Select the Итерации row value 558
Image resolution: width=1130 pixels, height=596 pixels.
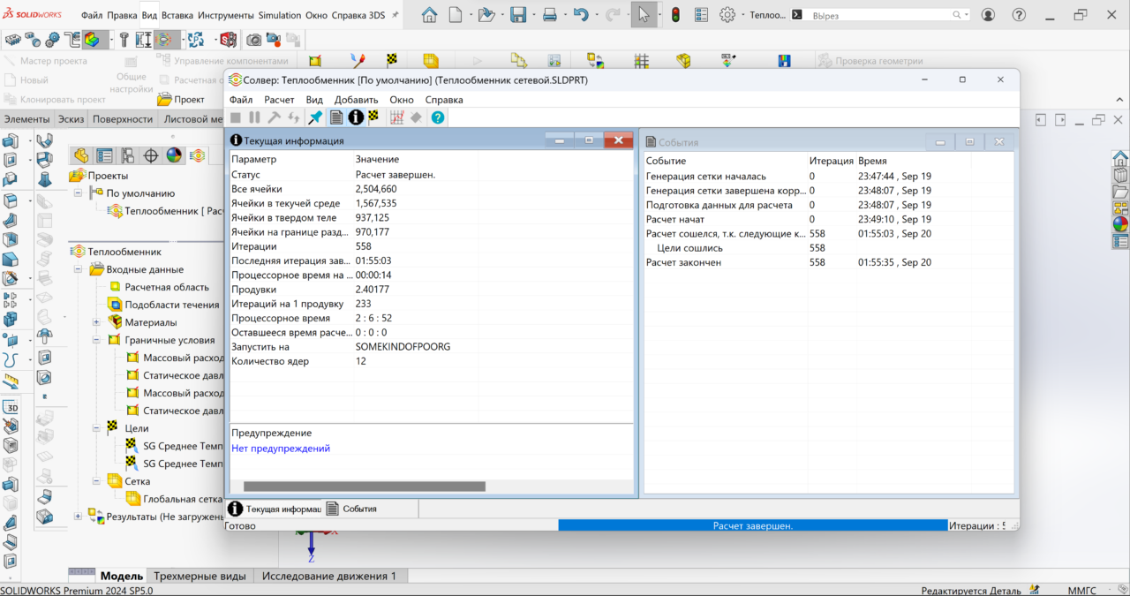(364, 246)
